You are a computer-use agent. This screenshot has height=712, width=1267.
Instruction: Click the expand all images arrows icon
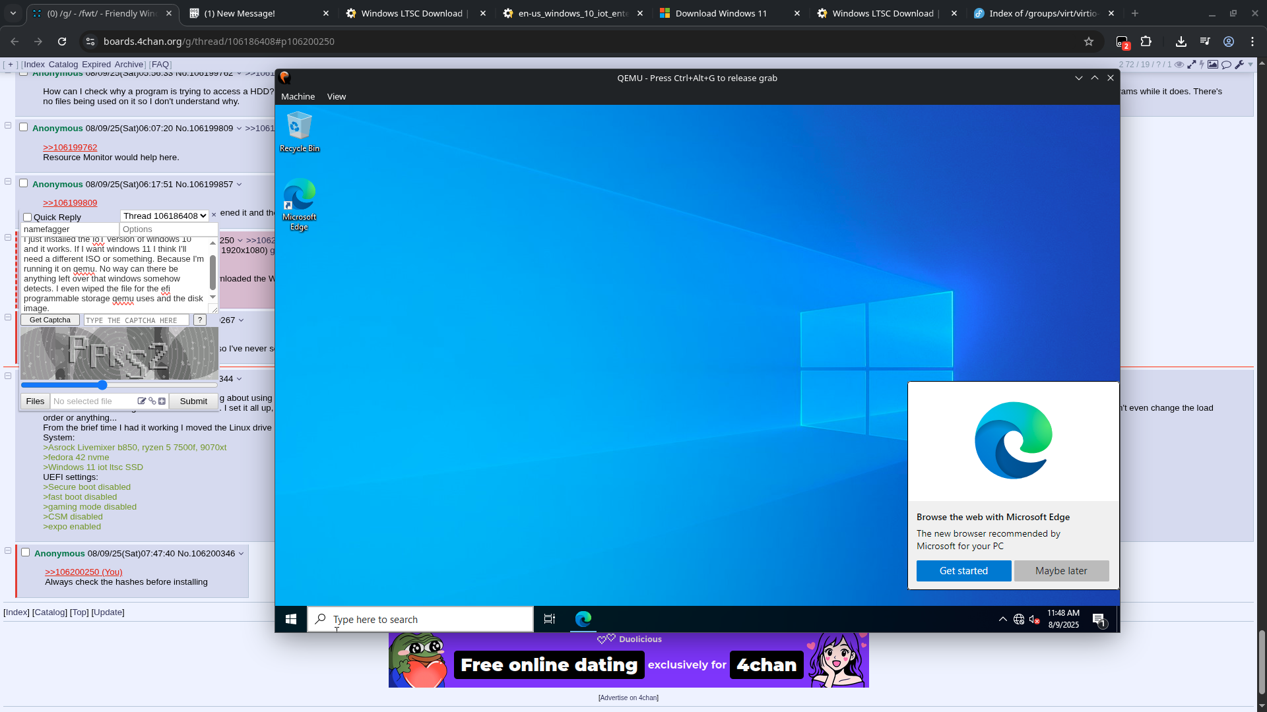pos(1192,65)
